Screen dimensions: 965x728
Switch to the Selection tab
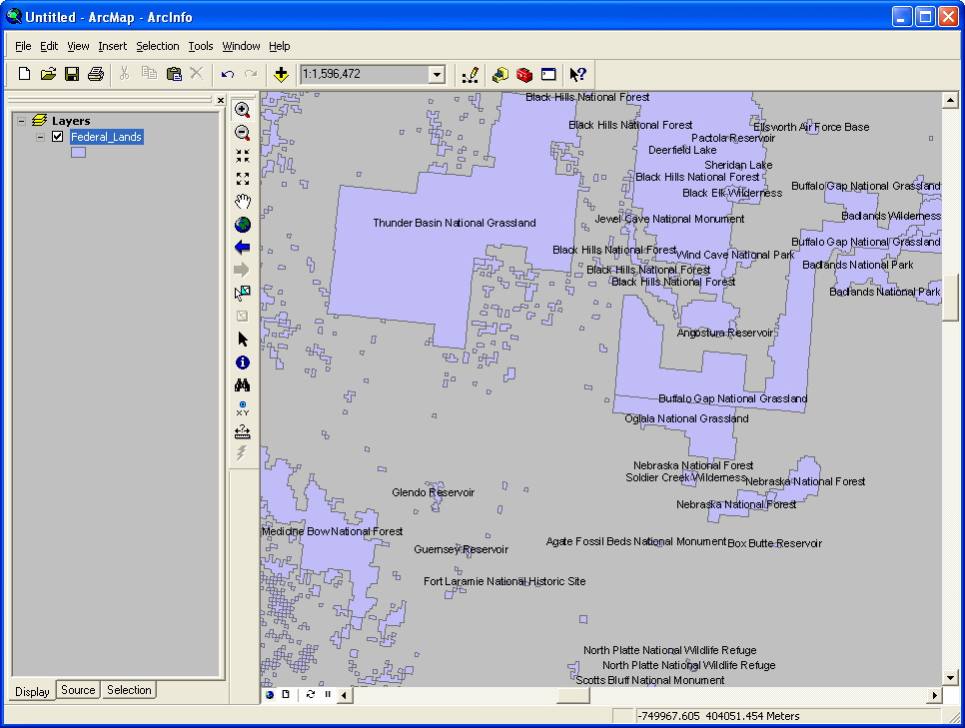coord(129,690)
